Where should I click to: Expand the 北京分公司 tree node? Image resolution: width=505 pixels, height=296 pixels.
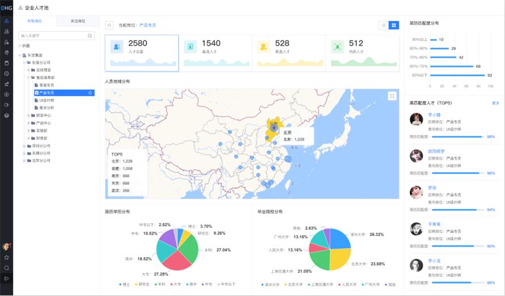click(24, 160)
